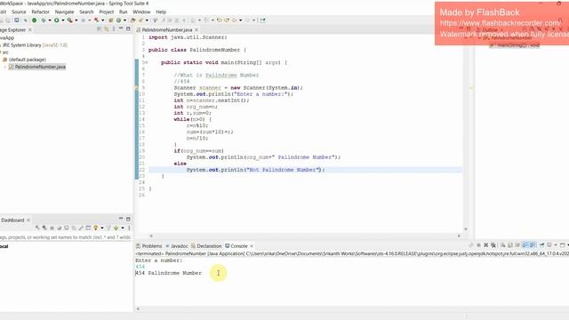Open dropdown beside Boot Dashboard lightbulb icon
The height and width of the screenshot is (320, 569).
point(102,228)
